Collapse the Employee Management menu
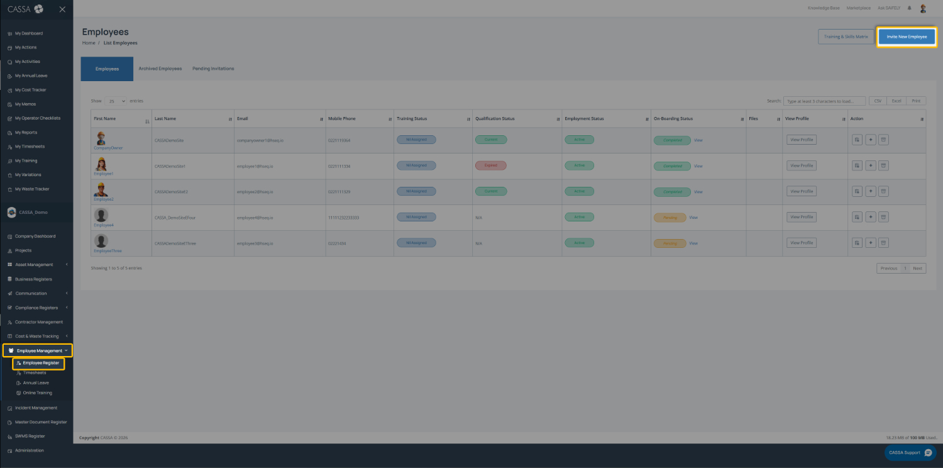The height and width of the screenshot is (468, 943). pyautogui.click(x=38, y=350)
